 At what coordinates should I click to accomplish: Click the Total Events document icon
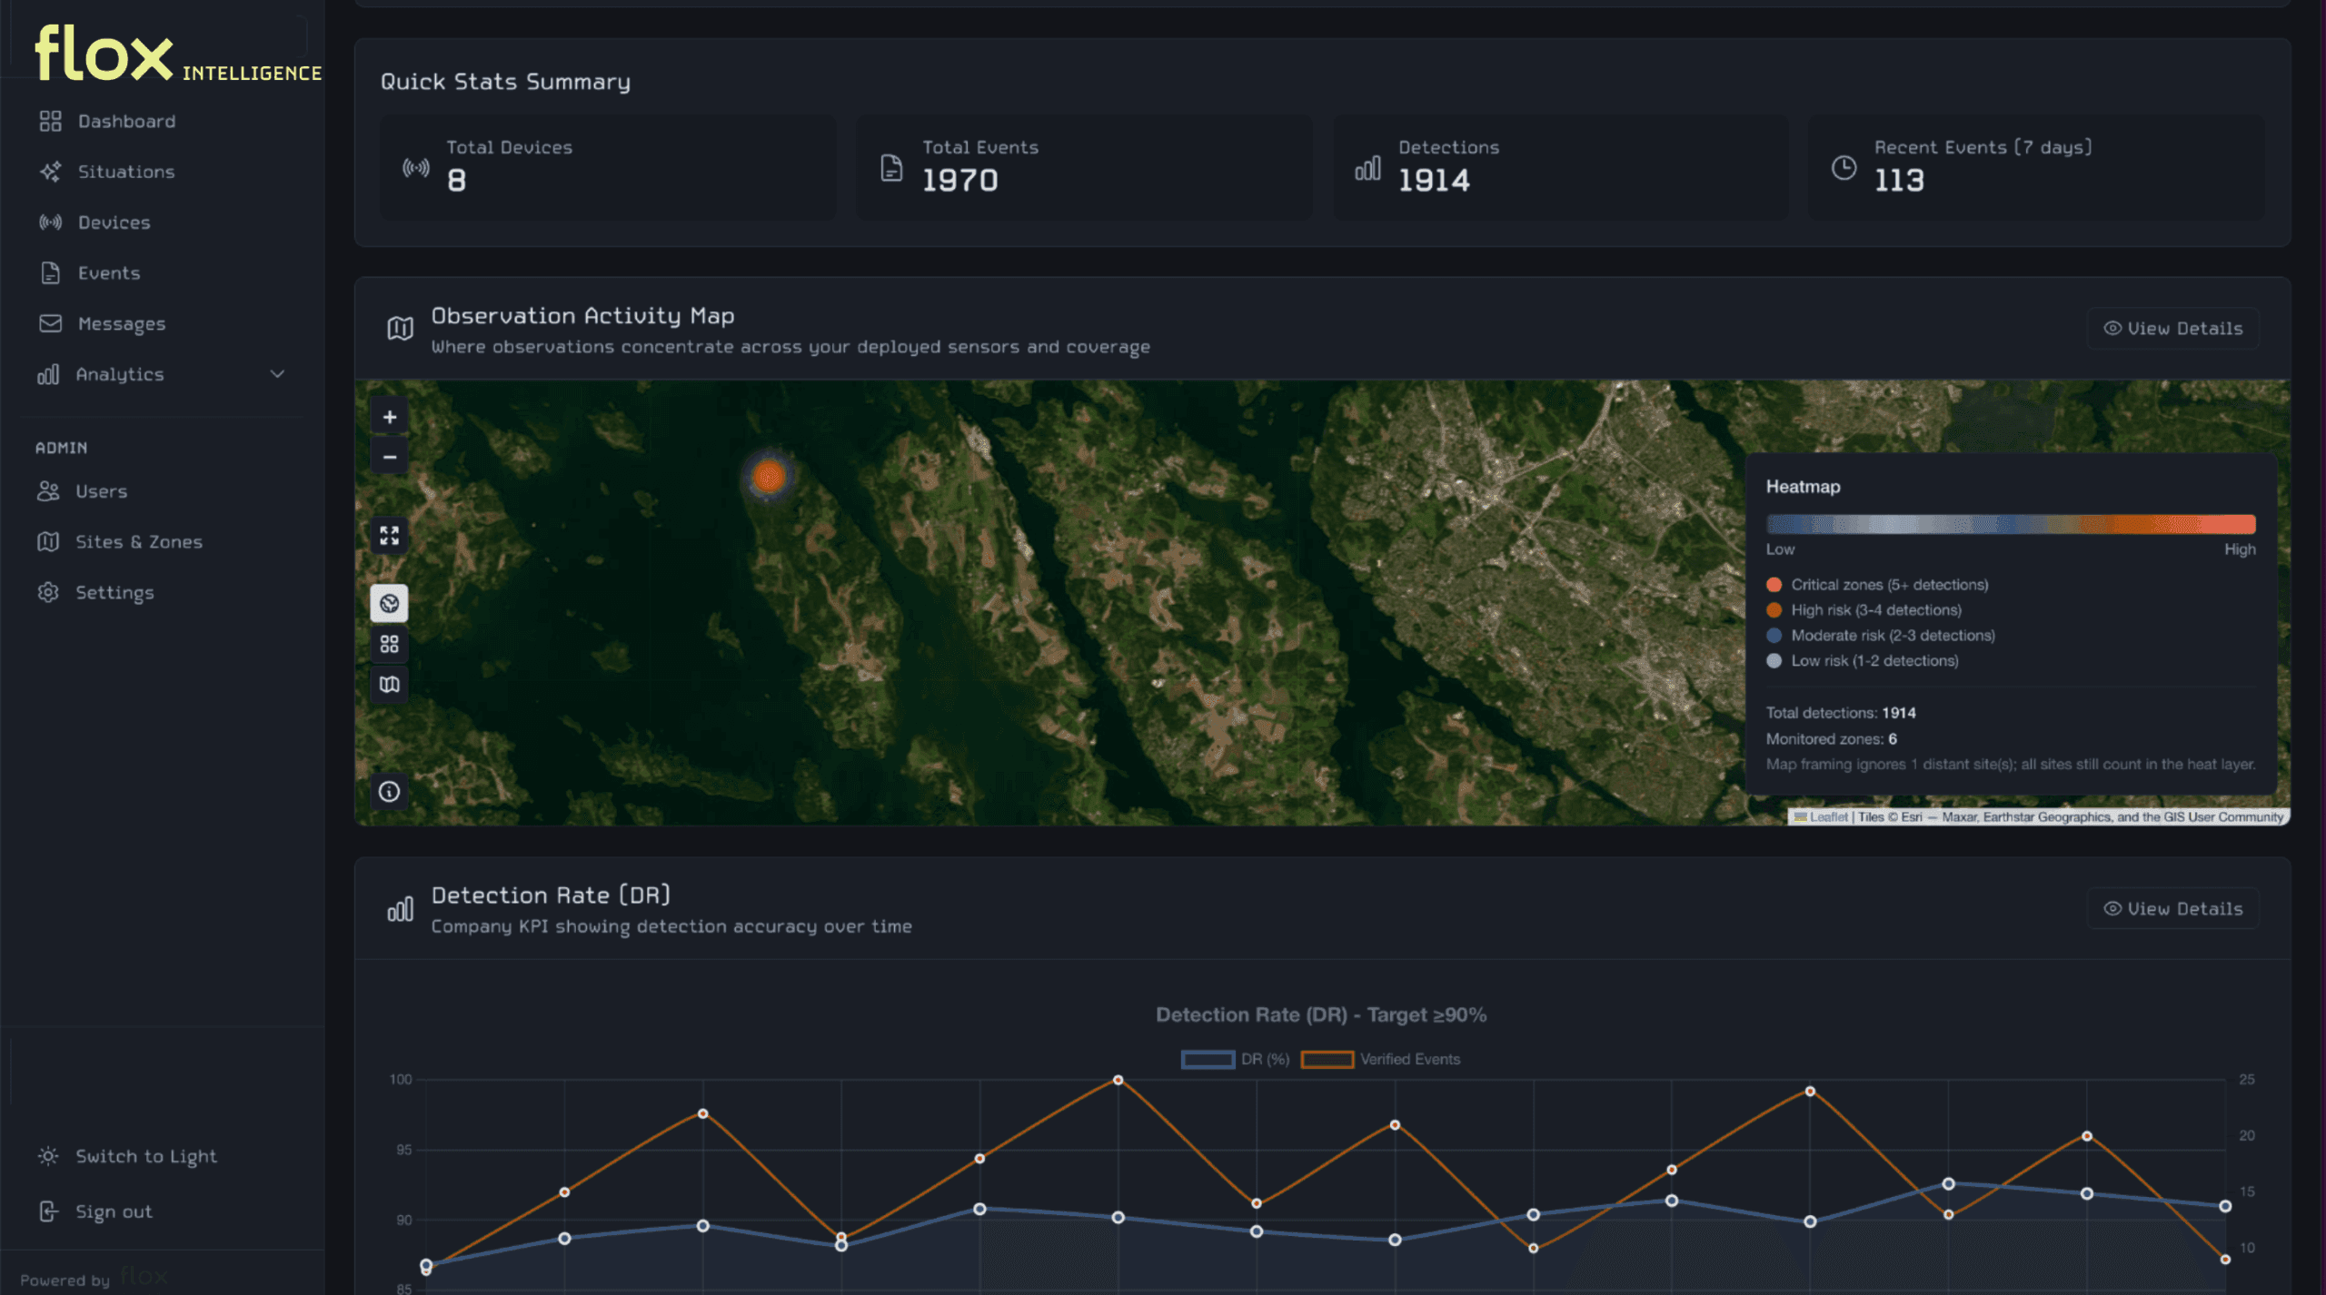click(x=892, y=168)
